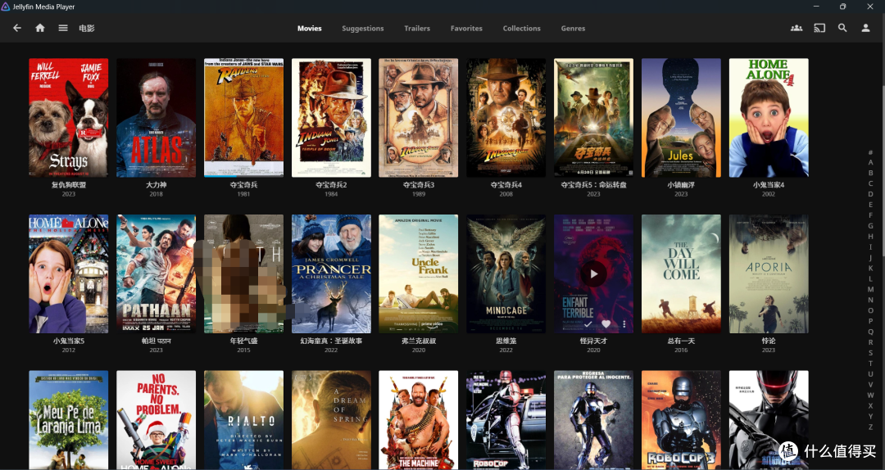The image size is (885, 470).
Task: Open the Mindcage movie poster
Action: 506,273
